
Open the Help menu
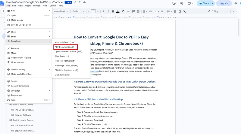tap(61, 6)
